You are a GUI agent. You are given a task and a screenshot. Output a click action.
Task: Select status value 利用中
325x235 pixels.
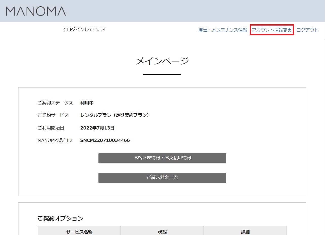(x=87, y=103)
